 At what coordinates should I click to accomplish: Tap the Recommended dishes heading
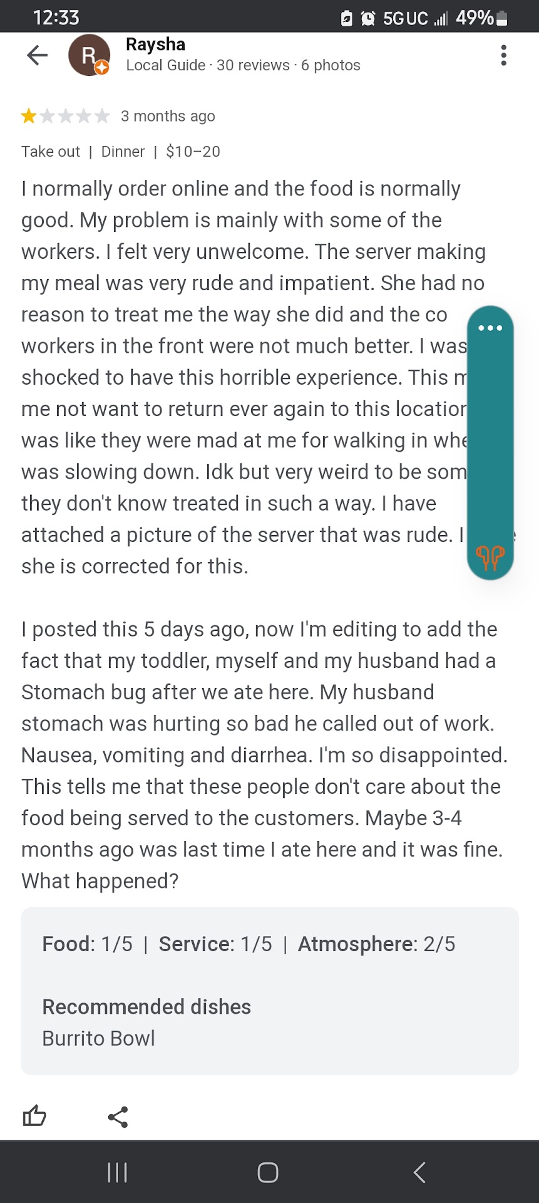pyautogui.click(x=146, y=1006)
